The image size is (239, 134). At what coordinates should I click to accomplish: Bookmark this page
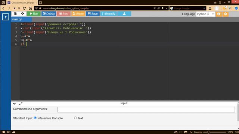tap(162, 8)
